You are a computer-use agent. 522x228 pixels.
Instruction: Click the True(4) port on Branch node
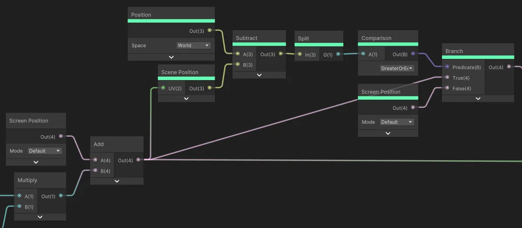click(x=447, y=77)
